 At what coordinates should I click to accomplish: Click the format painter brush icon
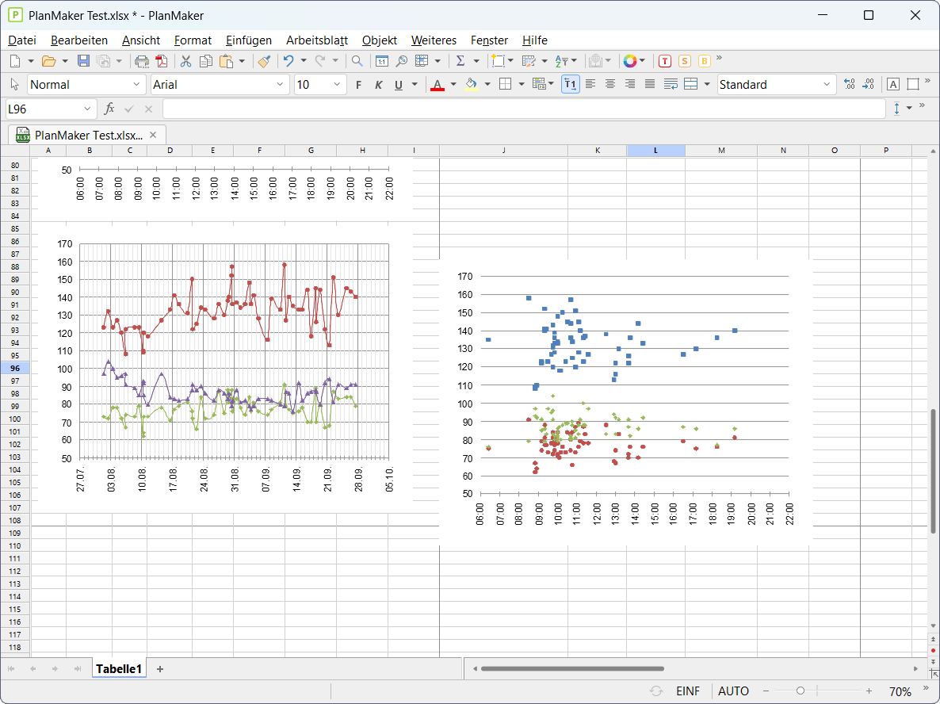tap(264, 60)
